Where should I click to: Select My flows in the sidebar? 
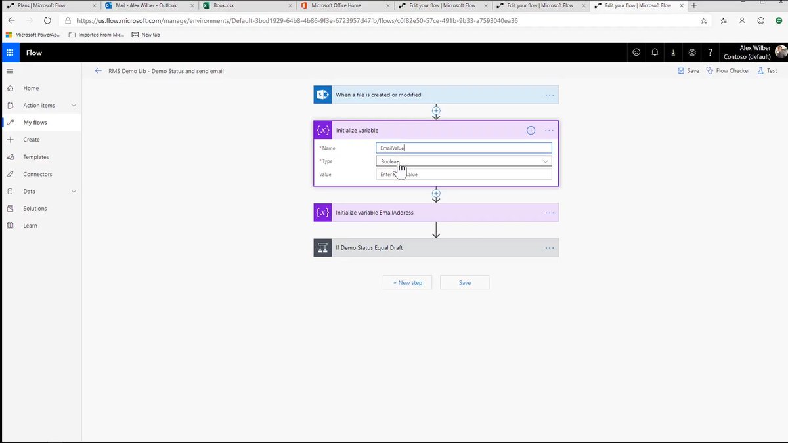click(37, 122)
